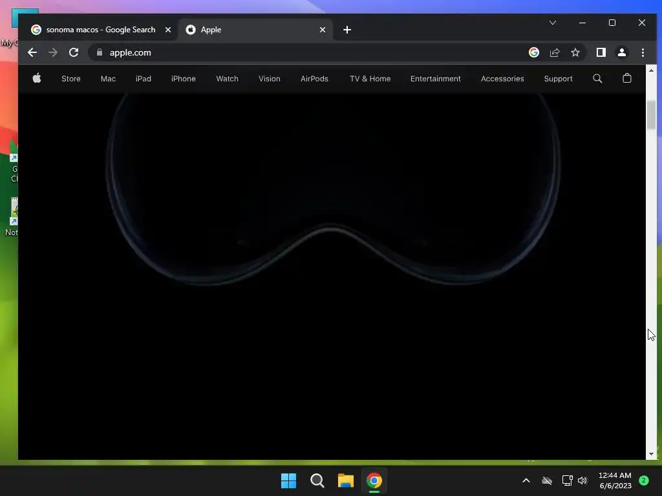
Task: Open the TV & Home navigation link
Action: [x=370, y=78]
